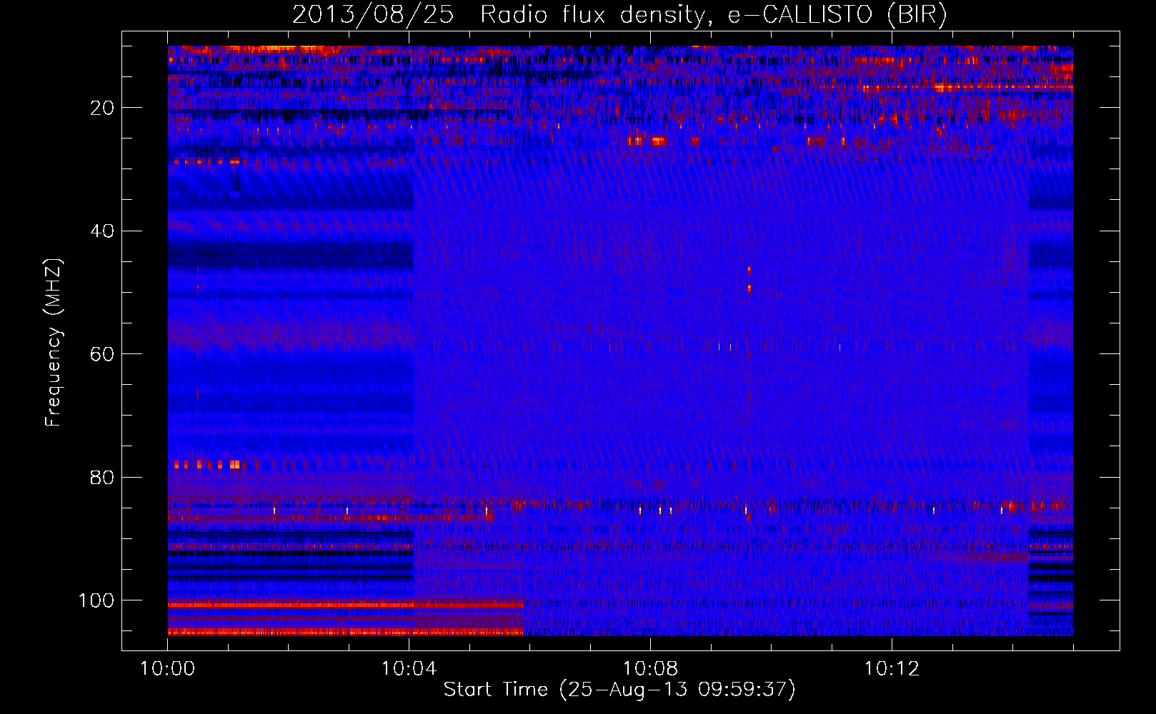Image resolution: width=1156 pixels, height=714 pixels.
Task: Click the 'Start Time (25-Aug-13 09:59:37)' label
Action: pos(619,690)
